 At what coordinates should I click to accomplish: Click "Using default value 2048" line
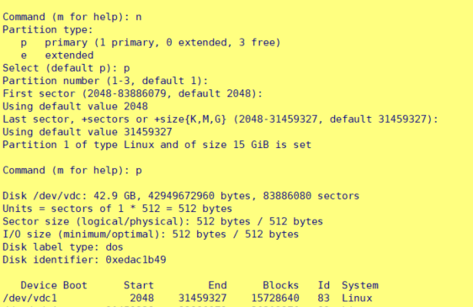point(75,107)
